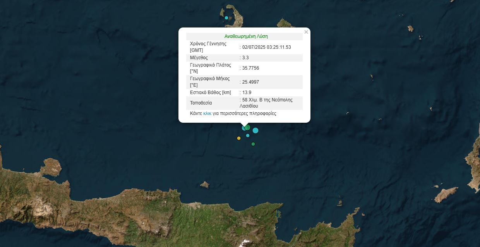
Task: Click the cyan marker partly hidden by popup pointer
Action: [x=243, y=128]
